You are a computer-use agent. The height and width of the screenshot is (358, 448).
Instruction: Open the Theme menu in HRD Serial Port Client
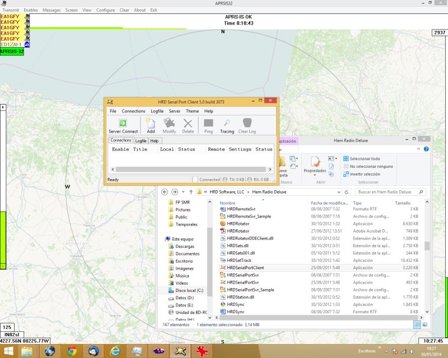point(192,111)
